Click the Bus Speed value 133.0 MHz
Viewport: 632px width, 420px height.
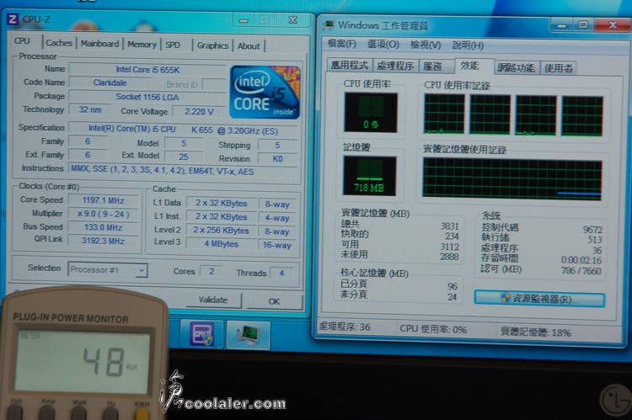pyautogui.click(x=103, y=227)
